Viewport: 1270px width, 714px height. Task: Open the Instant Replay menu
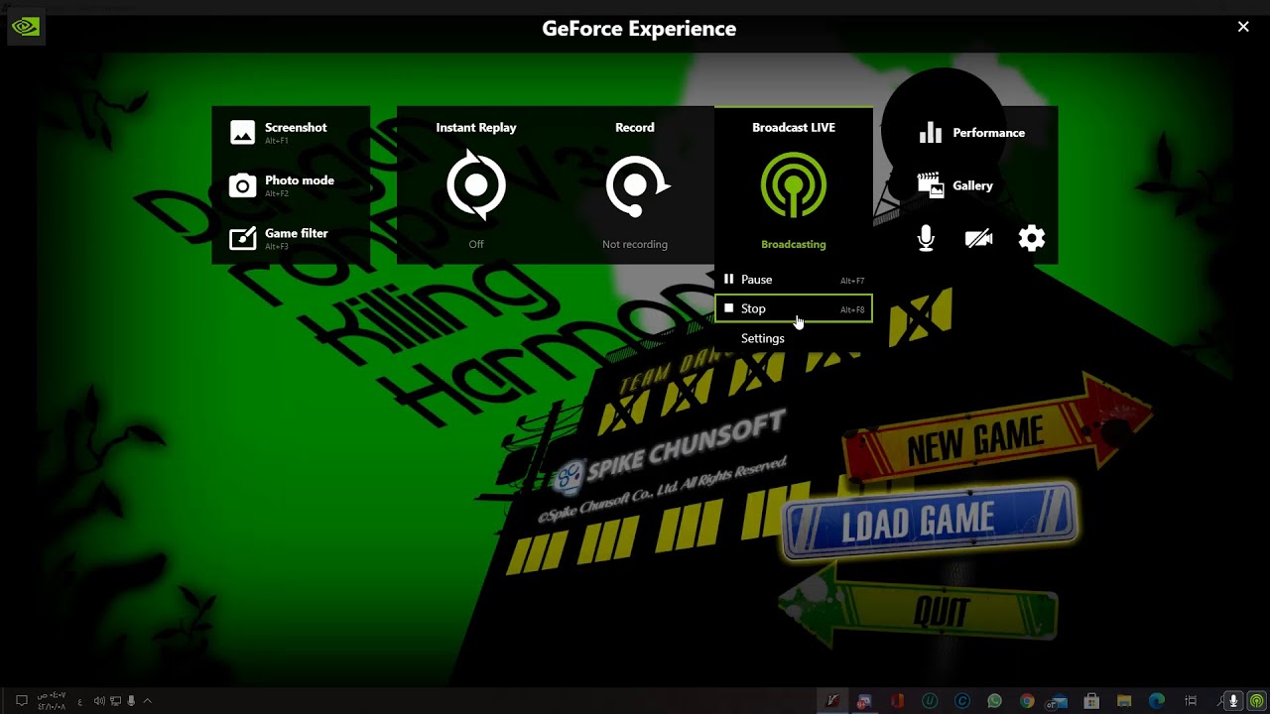pos(476,185)
